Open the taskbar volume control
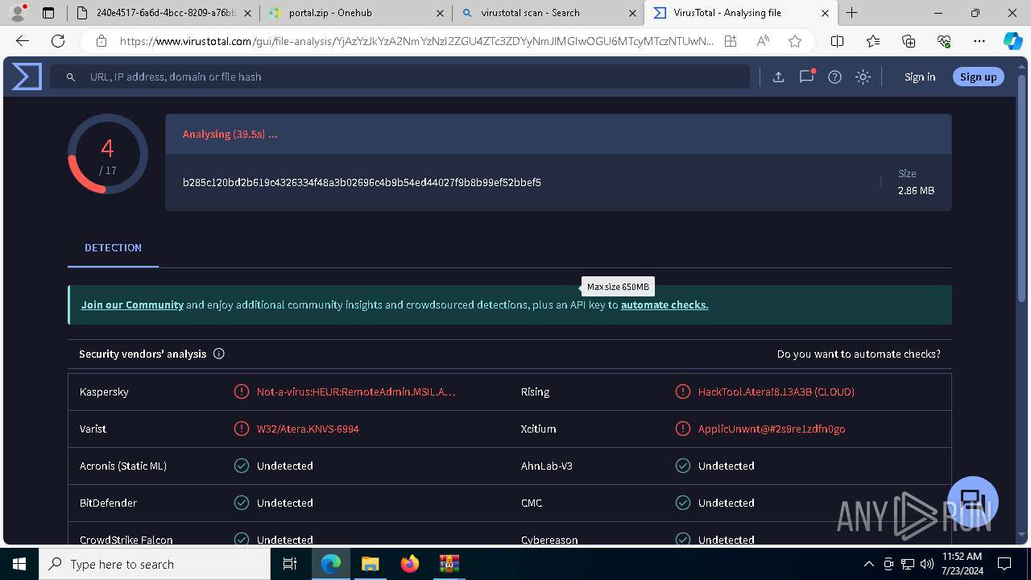 click(x=926, y=564)
